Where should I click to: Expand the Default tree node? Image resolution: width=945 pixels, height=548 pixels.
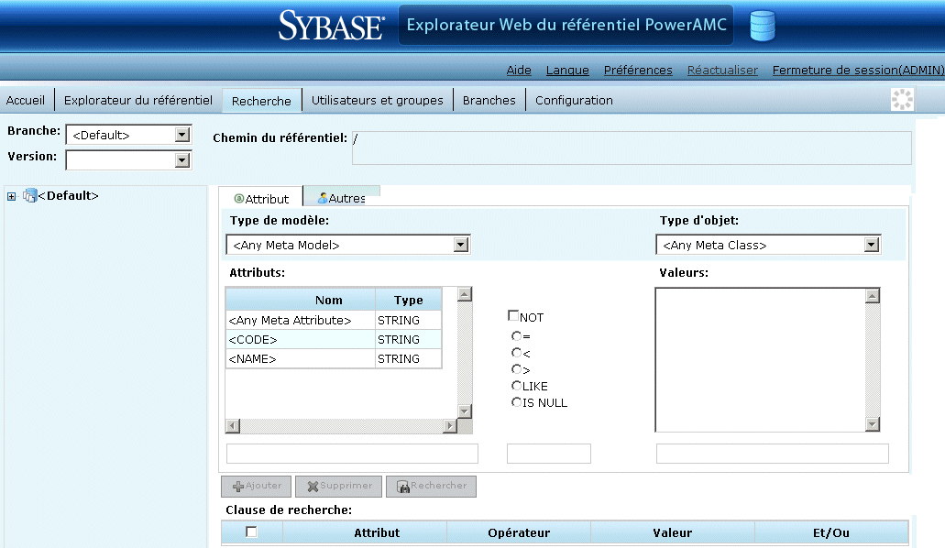[11, 196]
